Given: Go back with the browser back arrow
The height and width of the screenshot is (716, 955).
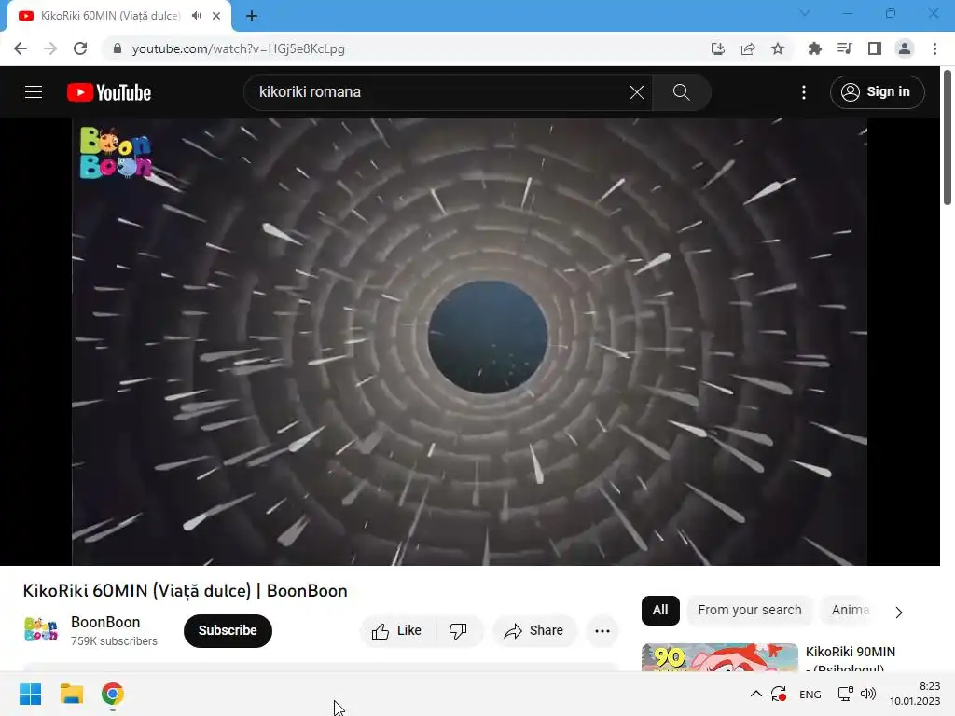Looking at the screenshot, I should click(x=21, y=48).
